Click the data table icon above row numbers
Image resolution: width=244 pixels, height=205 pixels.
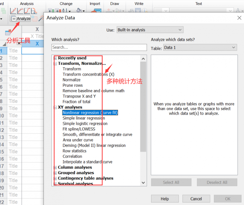coord(8,33)
